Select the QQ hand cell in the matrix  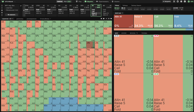pyautogui.click(x=22, y=38)
